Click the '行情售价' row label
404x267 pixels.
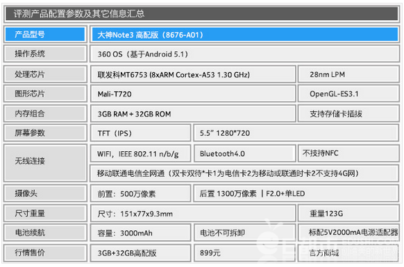point(45,252)
